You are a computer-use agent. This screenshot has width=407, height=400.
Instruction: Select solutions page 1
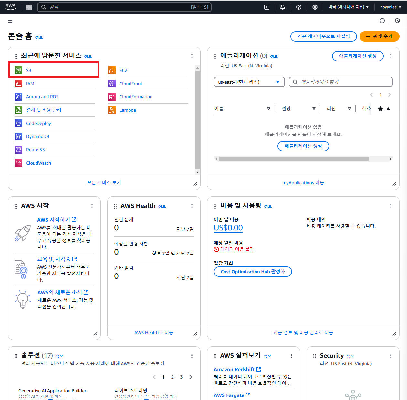[x=163, y=377]
